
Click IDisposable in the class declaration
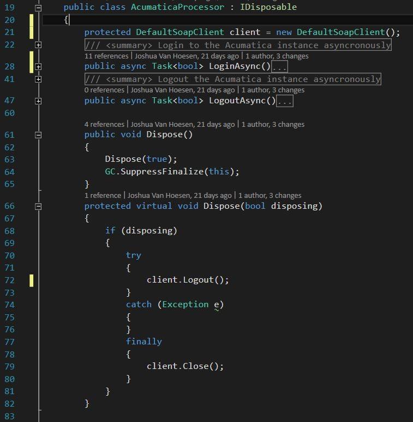(x=268, y=7)
